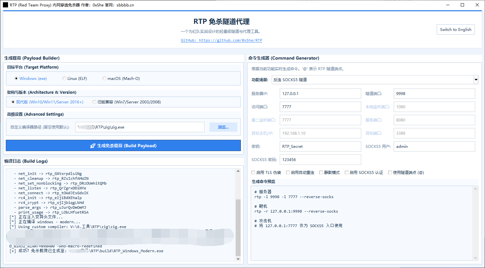Click the RTP app icon in title bar
The height and width of the screenshot is (268, 485).
point(5,5)
